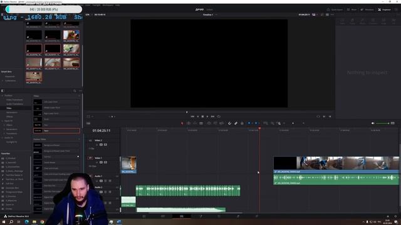
Task: Toggle the Snapping magnet icon
Action: point(230,124)
